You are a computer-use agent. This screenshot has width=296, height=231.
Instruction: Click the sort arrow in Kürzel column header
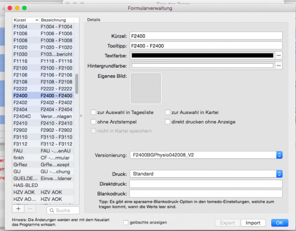(37, 20)
